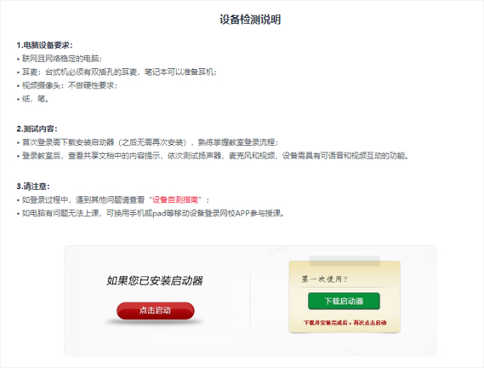484x368 pixels.
Task: Open the 设备自测指南 red link
Action: tap(175, 200)
